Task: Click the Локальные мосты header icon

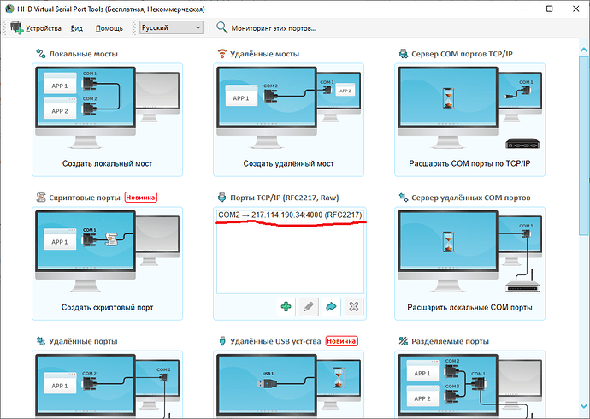Action: point(41,53)
